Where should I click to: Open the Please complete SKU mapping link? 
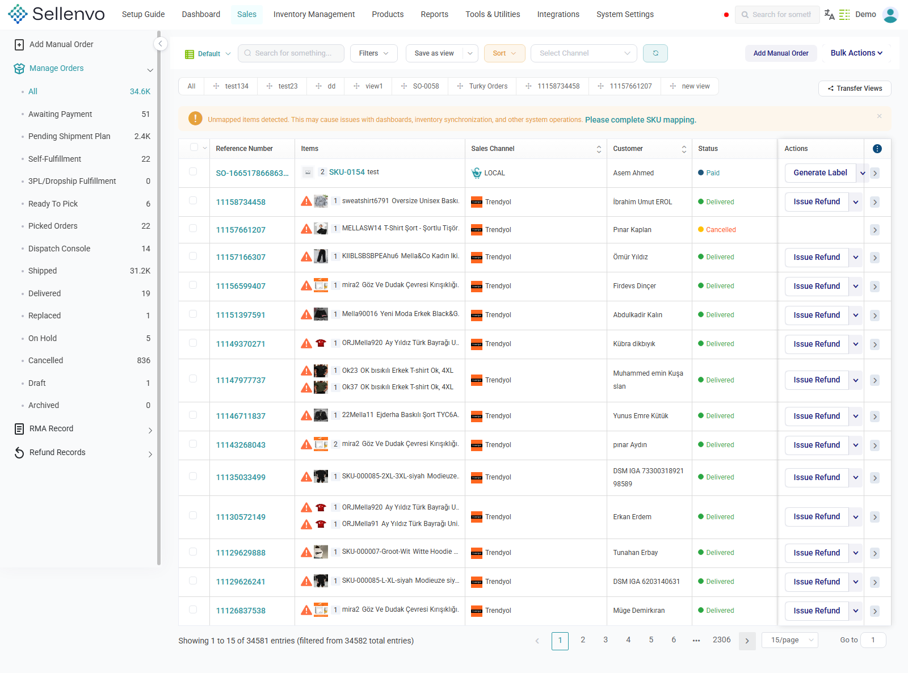[641, 120]
